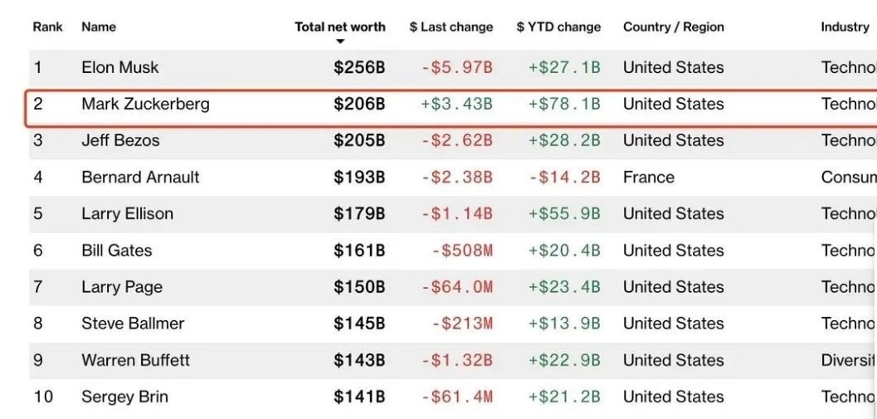Open Bernard Arnault's profile

tap(140, 177)
